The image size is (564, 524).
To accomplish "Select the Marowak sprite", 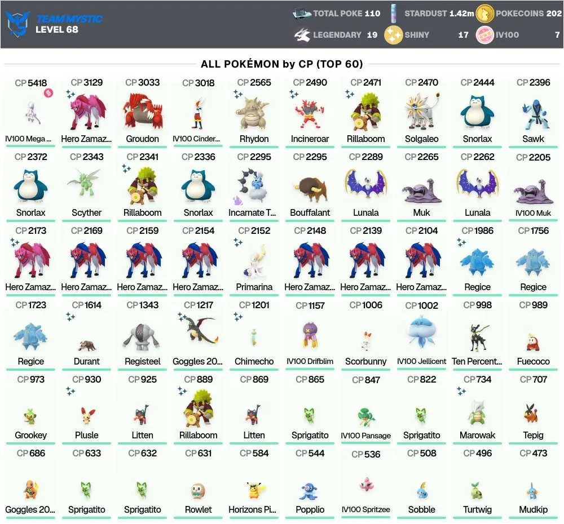I will [477, 412].
